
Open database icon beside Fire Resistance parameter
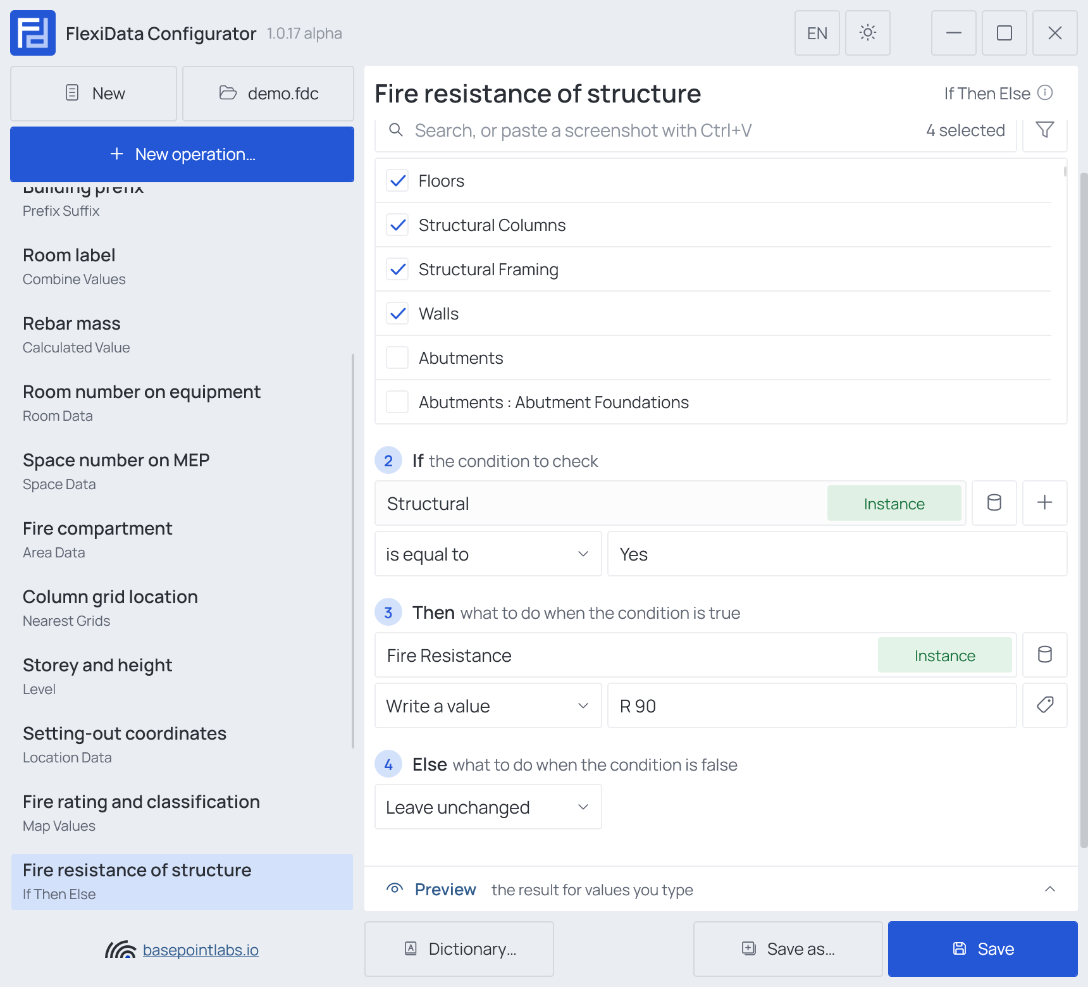(x=1045, y=655)
